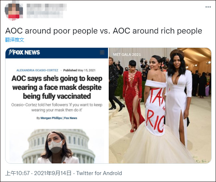Click the blurred account display name

pos(47,11)
